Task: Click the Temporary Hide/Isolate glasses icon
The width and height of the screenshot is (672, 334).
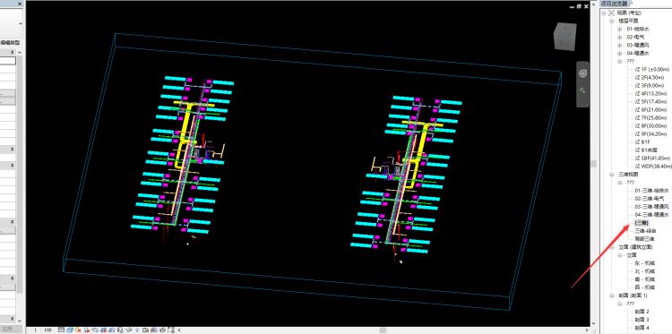Action: 129,330
